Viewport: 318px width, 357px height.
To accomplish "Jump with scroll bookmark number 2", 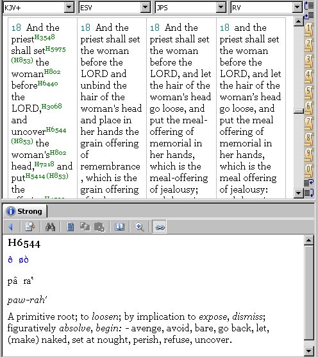I will 309,46.
